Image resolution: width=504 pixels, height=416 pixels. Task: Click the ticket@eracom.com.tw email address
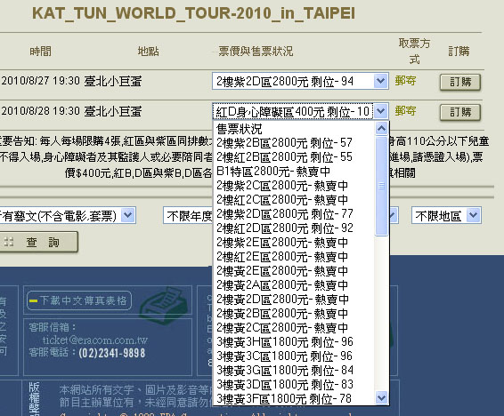pyautogui.click(x=94, y=340)
